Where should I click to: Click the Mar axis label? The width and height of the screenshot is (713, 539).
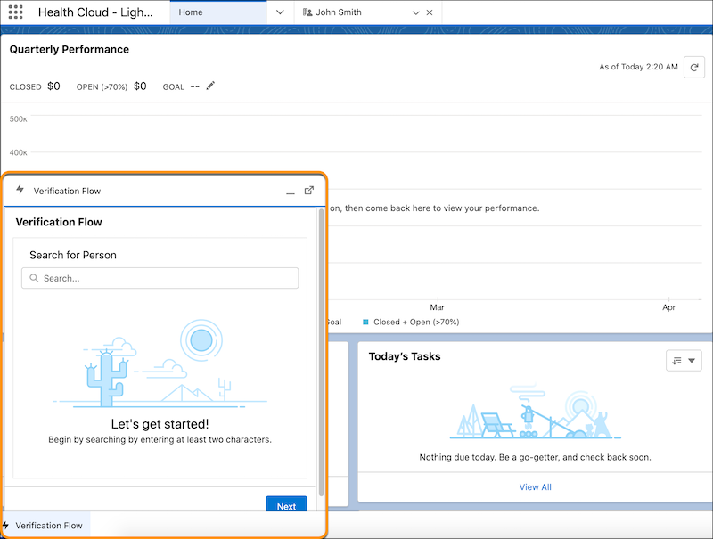[438, 307]
